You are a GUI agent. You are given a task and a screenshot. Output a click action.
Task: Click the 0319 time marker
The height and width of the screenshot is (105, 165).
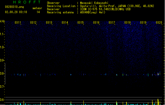[x=143, y=23]
